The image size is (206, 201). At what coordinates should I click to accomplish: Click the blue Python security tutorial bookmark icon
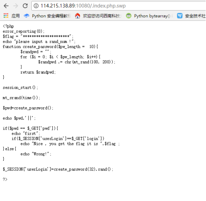point(26,16)
